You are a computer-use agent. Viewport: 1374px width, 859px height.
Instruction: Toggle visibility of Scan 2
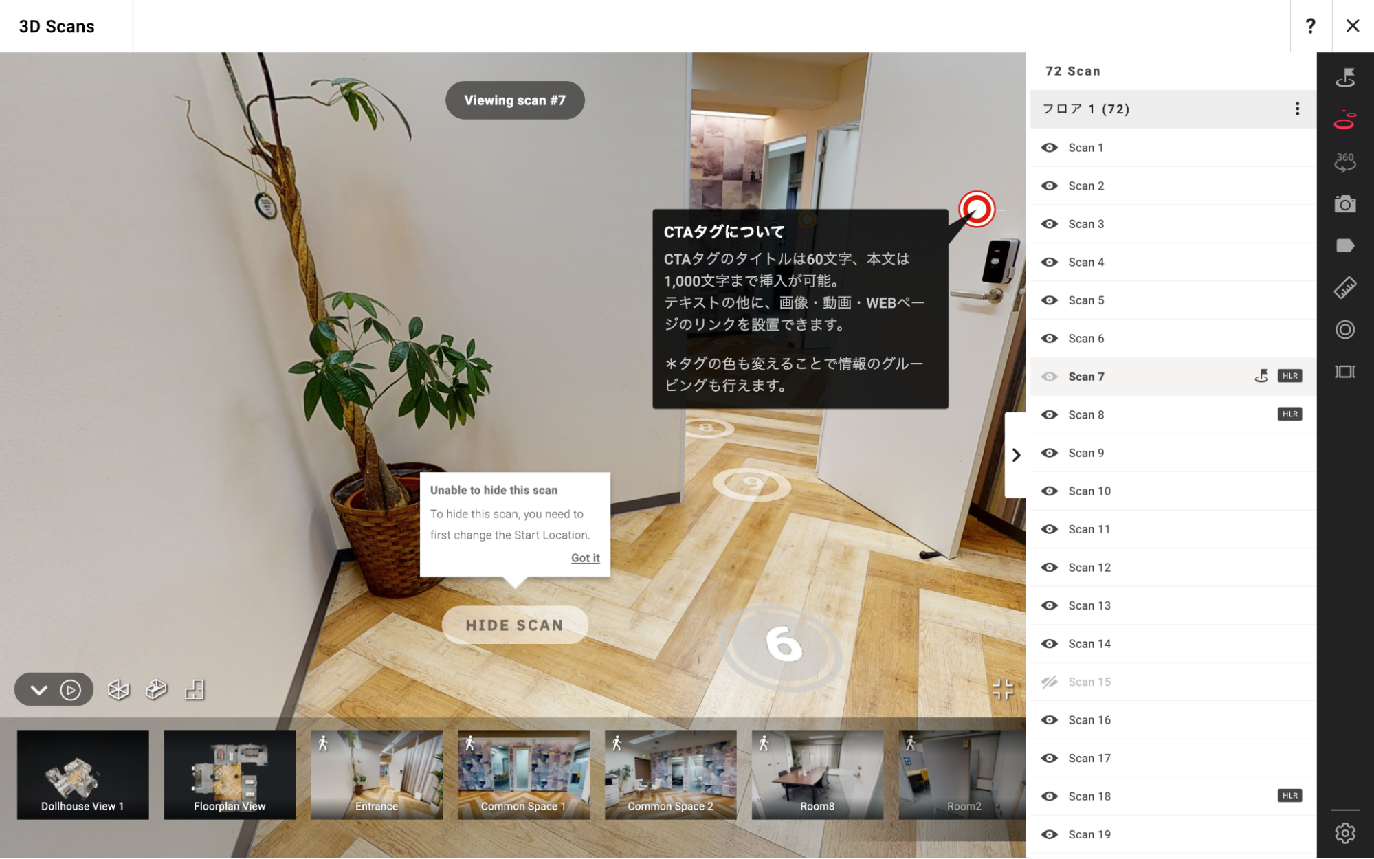pos(1049,186)
